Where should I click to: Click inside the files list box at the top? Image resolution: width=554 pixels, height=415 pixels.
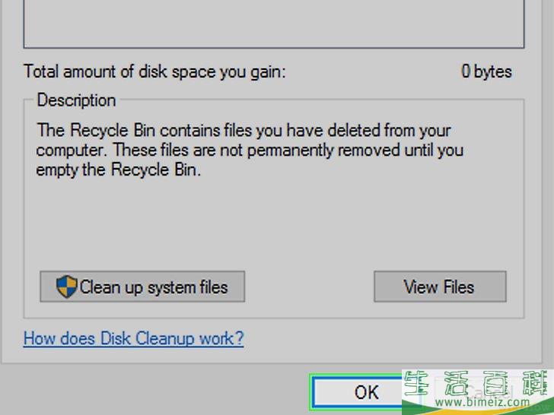pyautogui.click(x=274, y=23)
